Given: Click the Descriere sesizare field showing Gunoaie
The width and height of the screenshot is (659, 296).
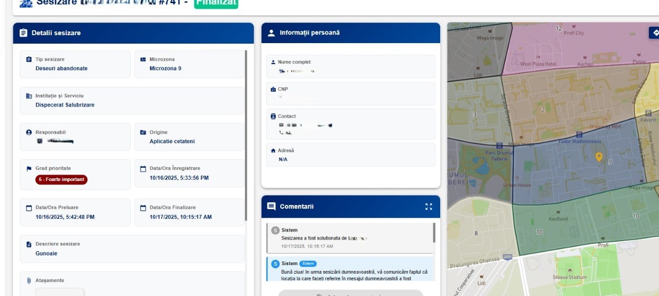Looking at the screenshot, I should point(132,249).
